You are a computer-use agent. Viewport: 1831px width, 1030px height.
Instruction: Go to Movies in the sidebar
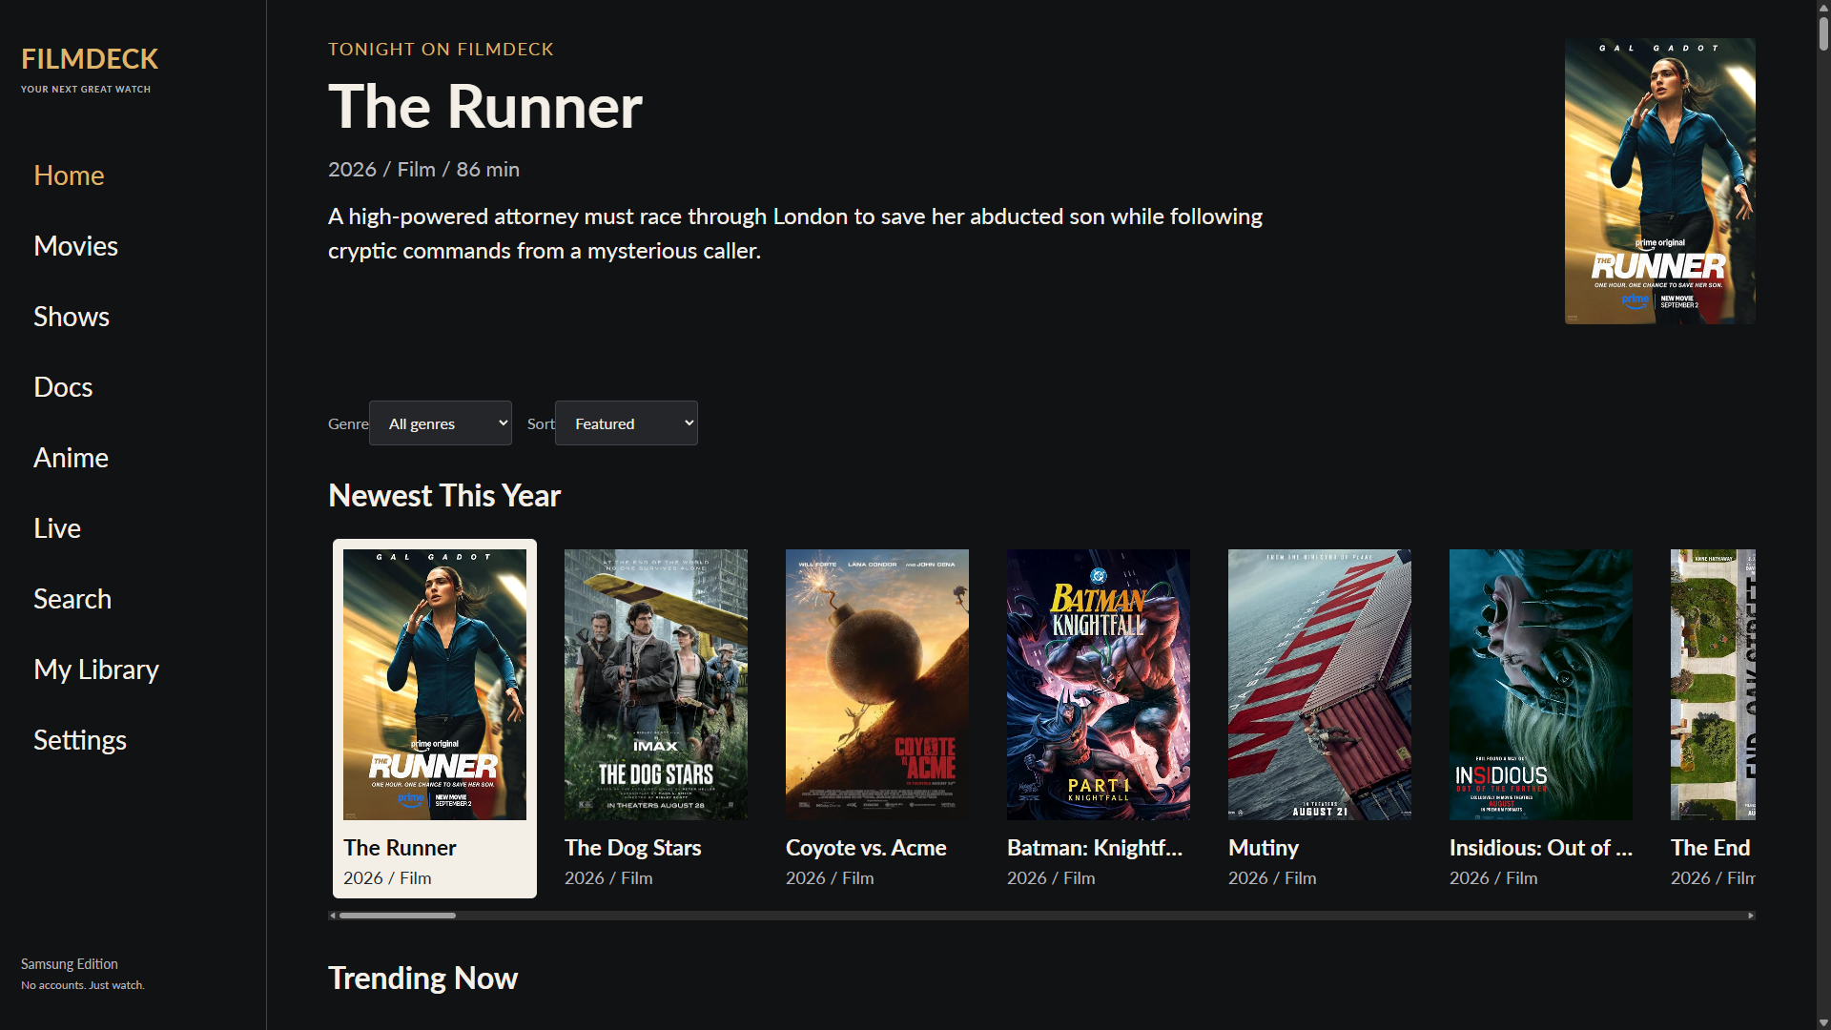pyautogui.click(x=75, y=246)
